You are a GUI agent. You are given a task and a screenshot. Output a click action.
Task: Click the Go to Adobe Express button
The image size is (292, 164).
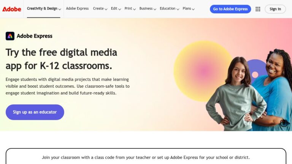(x=230, y=9)
